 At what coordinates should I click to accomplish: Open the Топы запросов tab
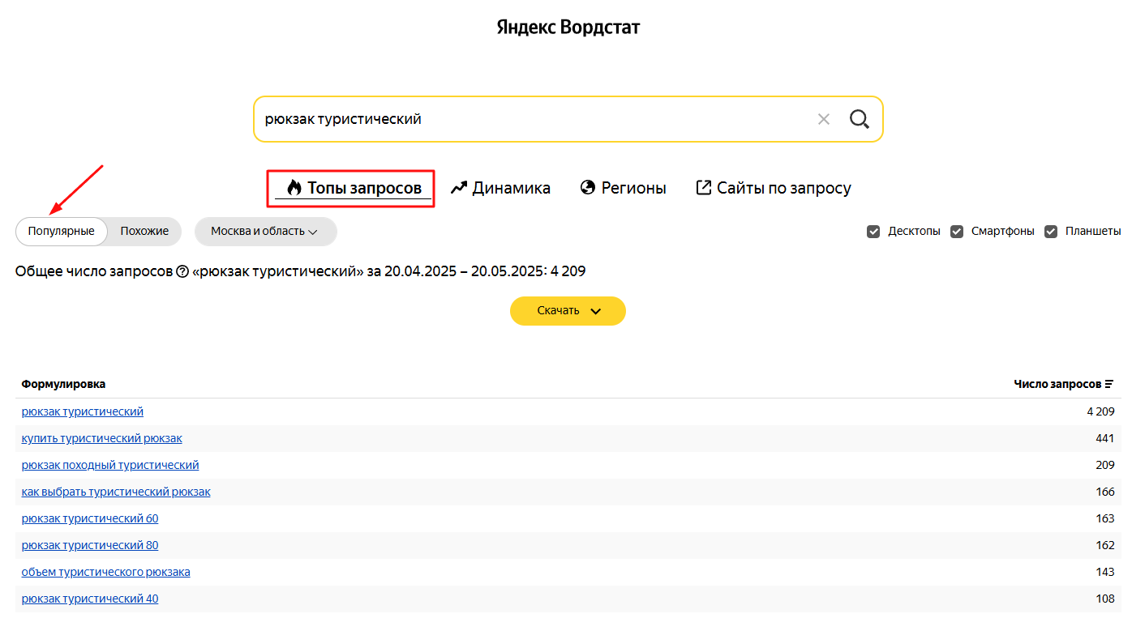(x=354, y=188)
